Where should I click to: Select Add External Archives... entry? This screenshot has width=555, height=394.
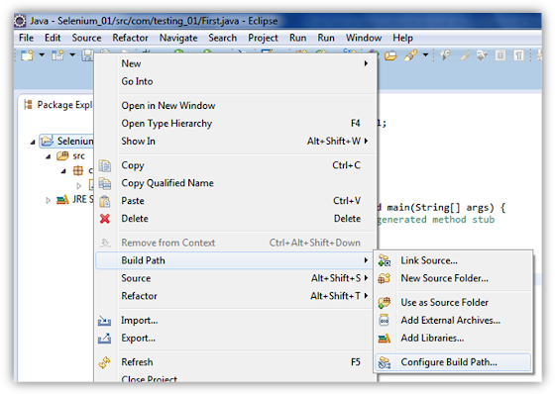click(453, 320)
